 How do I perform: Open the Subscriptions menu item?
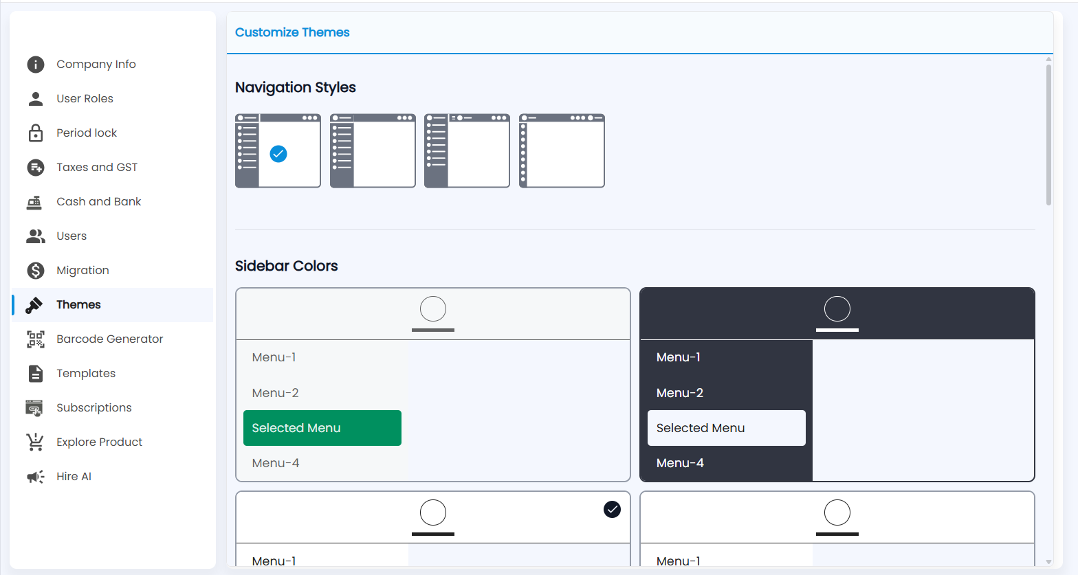pos(113,408)
